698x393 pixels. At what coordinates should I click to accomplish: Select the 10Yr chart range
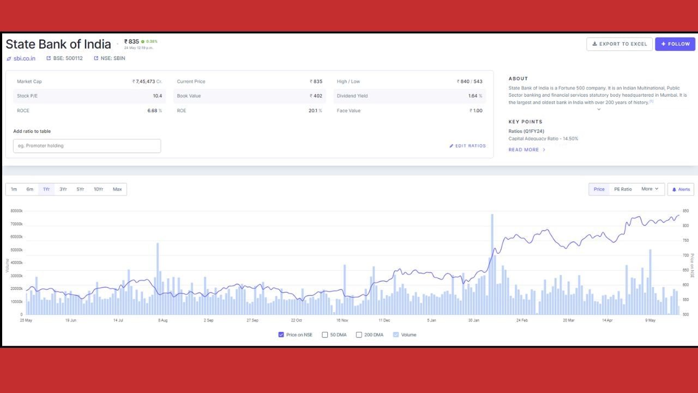coord(98,189)
